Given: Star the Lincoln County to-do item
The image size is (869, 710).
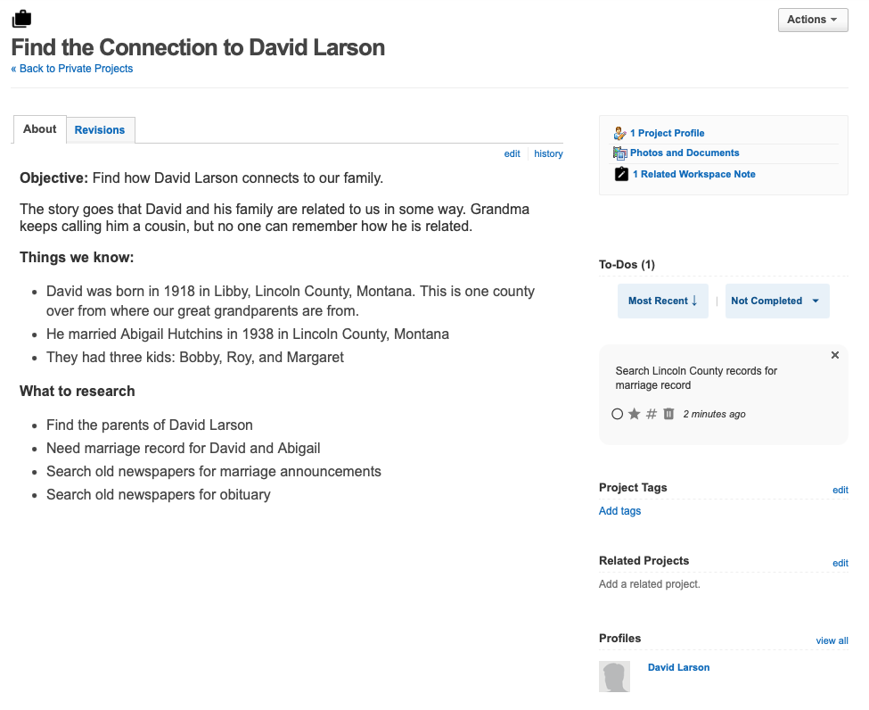Looking at the screenshot, I should (635, 414).
